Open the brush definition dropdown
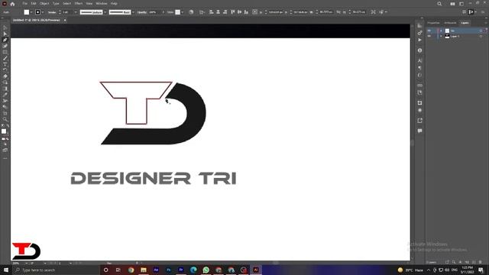 tap(133, 12)
